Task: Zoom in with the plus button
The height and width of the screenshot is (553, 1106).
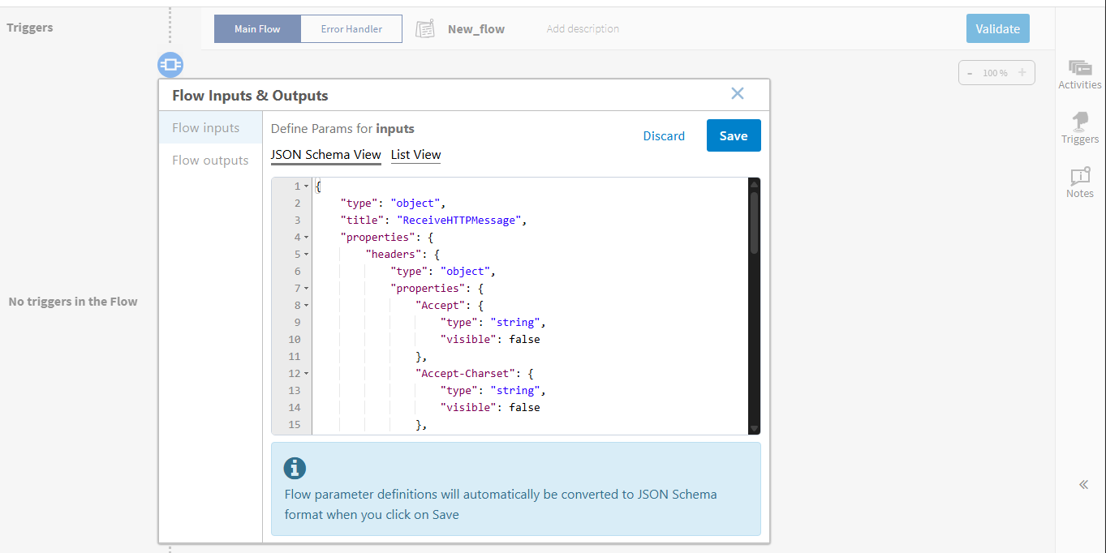Action: 1022,73
